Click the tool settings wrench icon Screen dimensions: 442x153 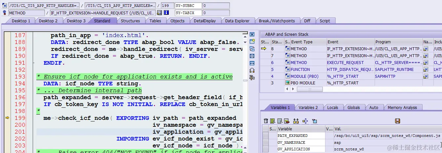tap(252, 77)
